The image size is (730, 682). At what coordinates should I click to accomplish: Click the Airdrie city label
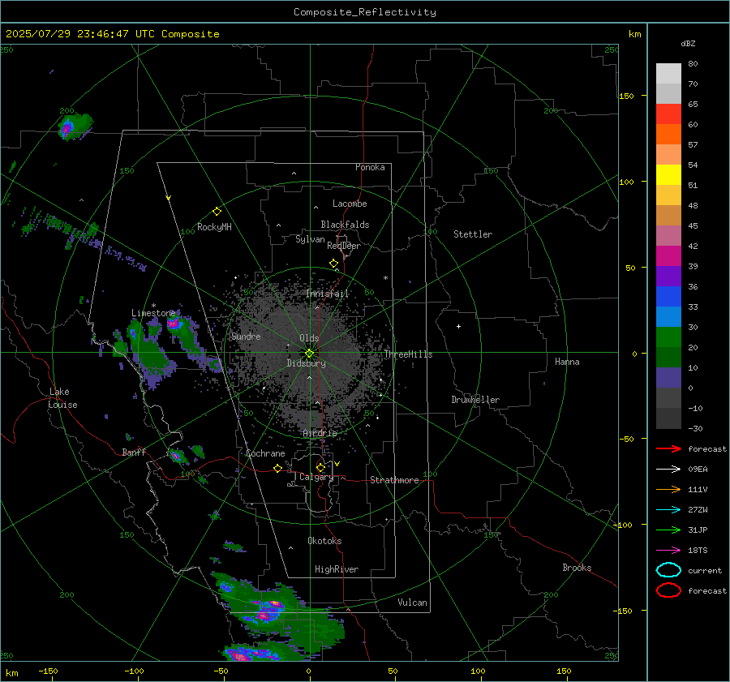click(x=320, y=433)
